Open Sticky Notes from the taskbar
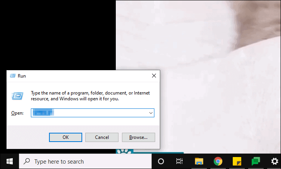Image resolution: width=281 pixels, height=169 pixels. 237,161
